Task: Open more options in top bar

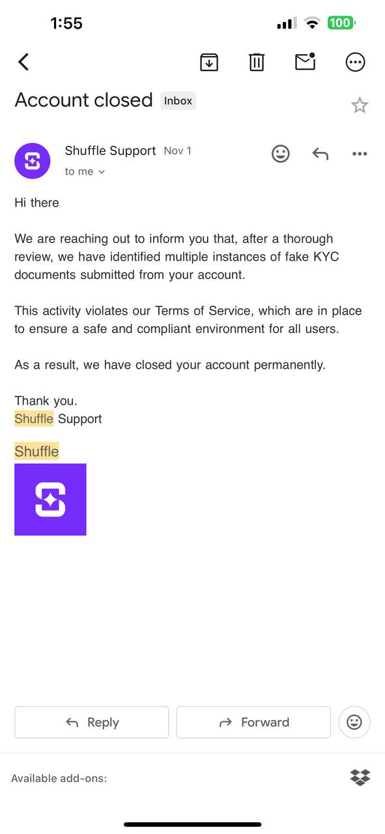Action: point(355,62)
